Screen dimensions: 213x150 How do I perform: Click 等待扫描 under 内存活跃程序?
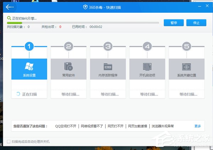click(x=110, y=94)
